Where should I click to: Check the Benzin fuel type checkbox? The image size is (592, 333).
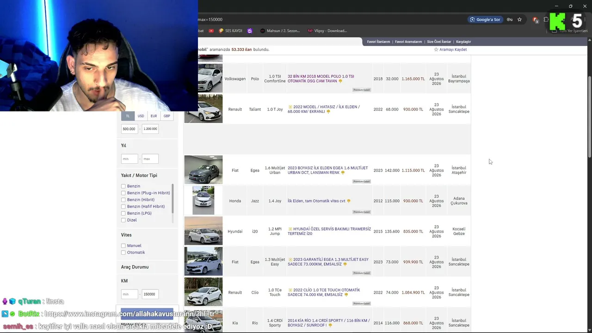coord(123,186)
